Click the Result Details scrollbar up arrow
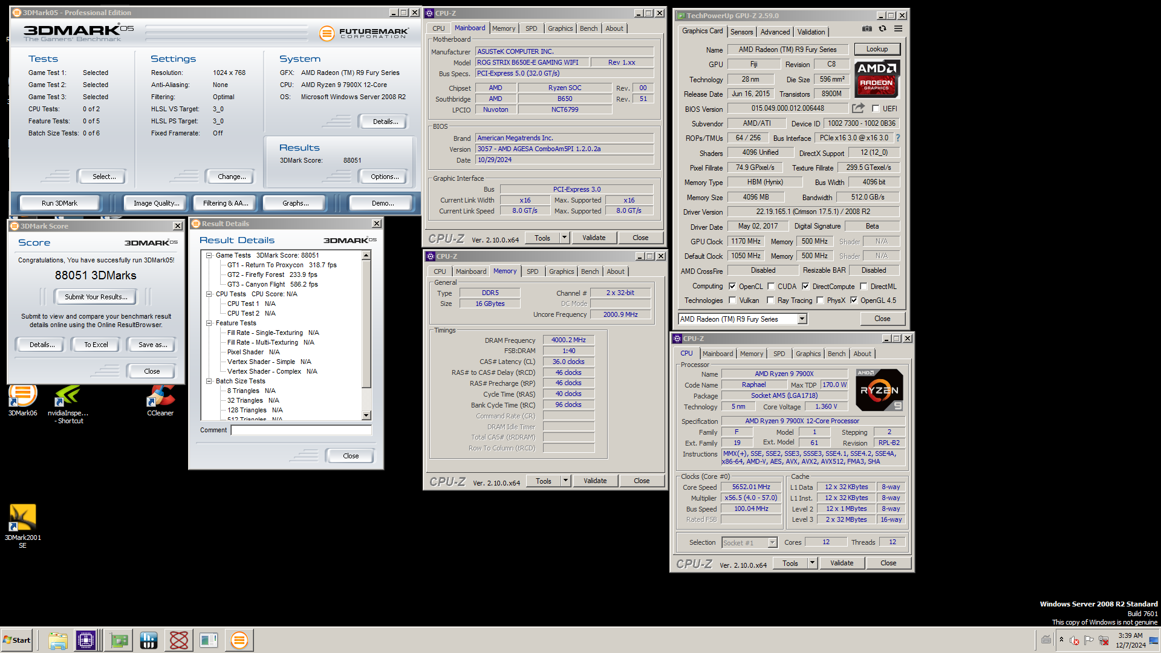Image resolution: width=1161 pixels, height=653 pixels. pos(366,256)
